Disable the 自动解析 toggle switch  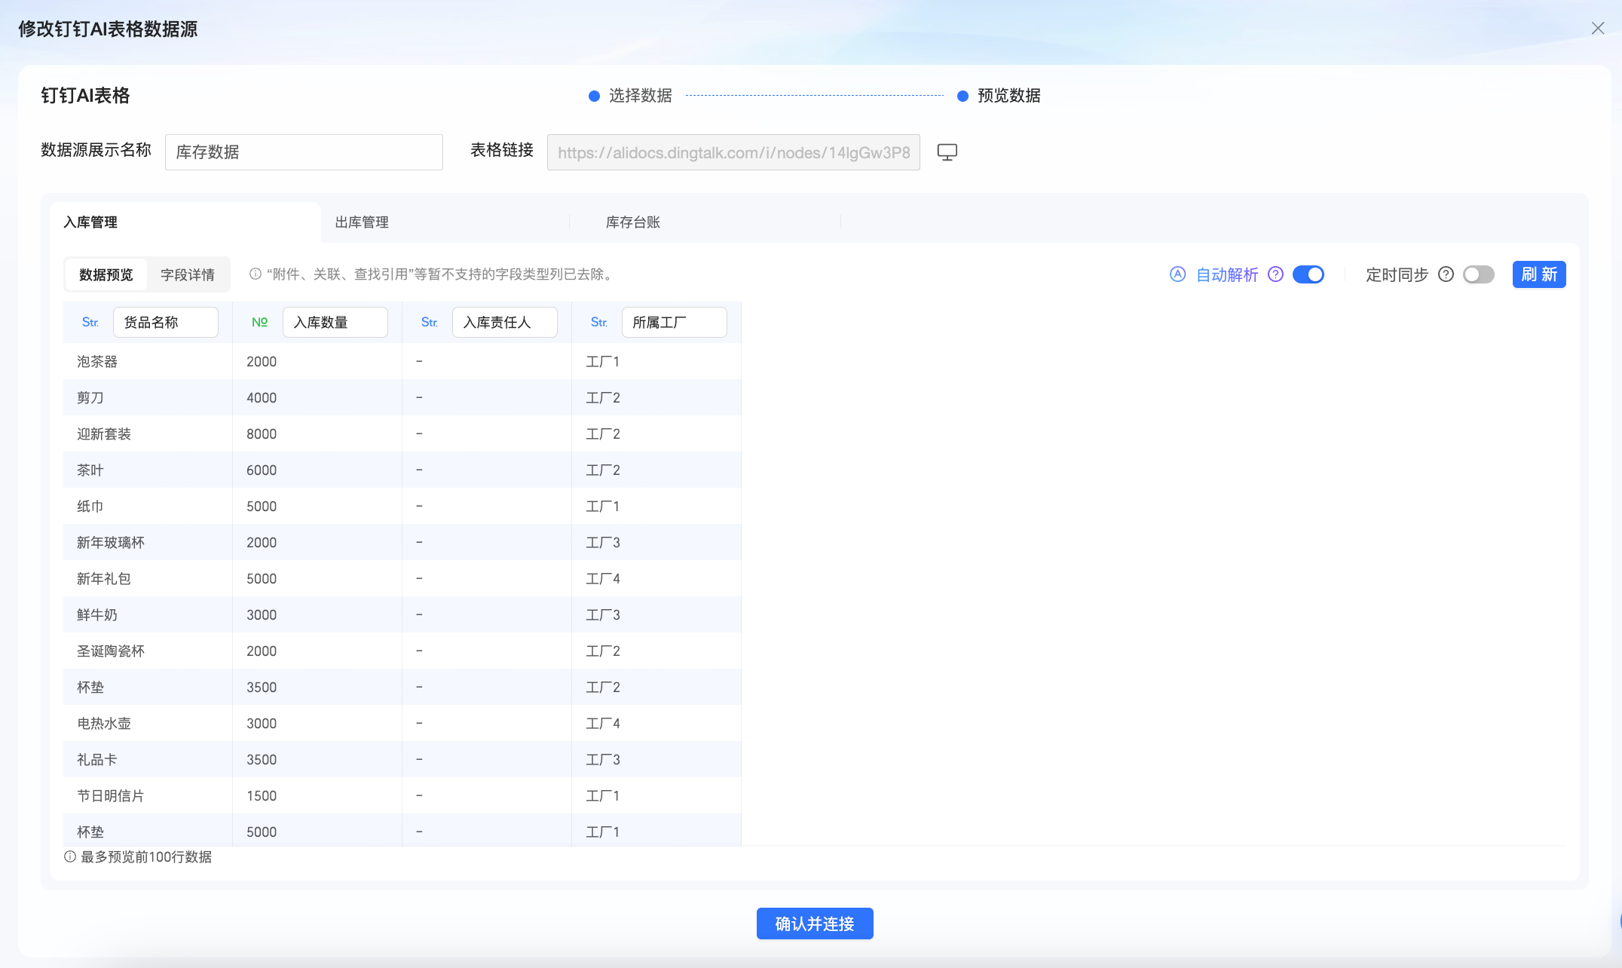click(x=1308, y=274)
